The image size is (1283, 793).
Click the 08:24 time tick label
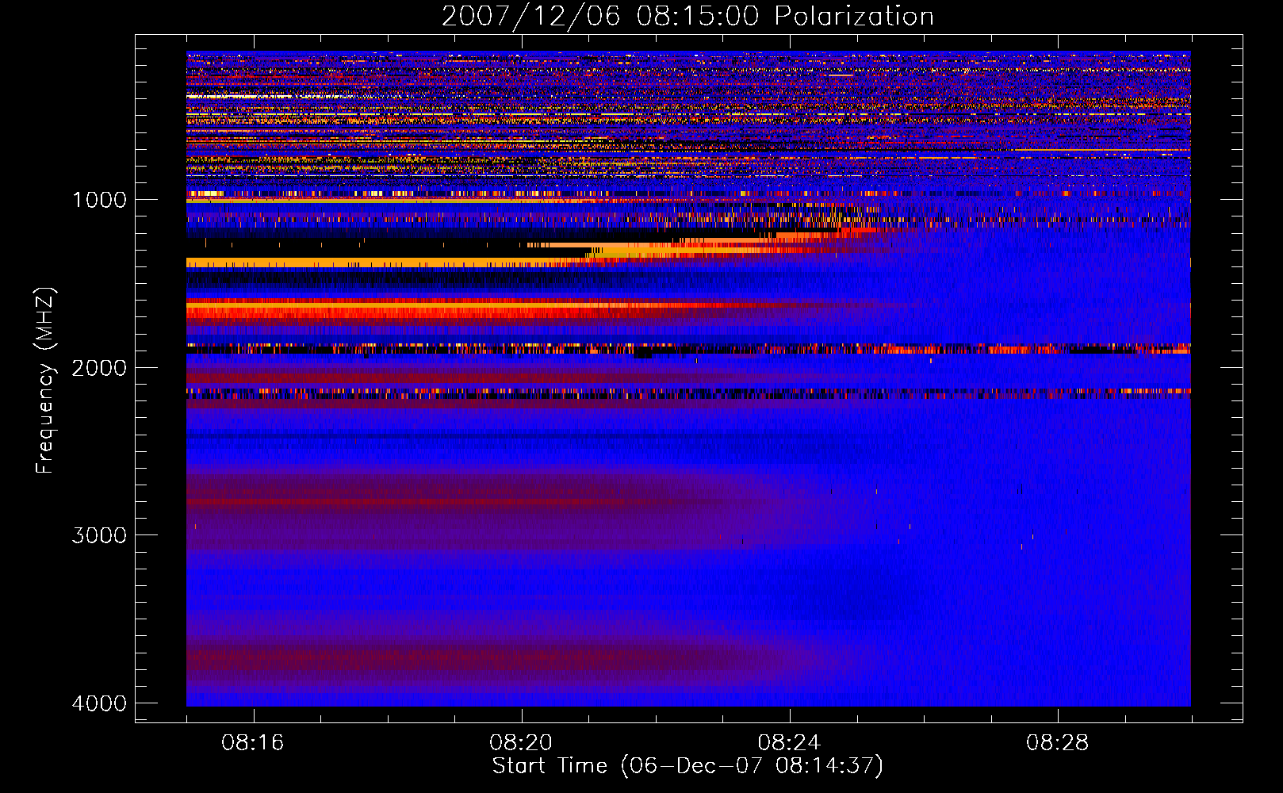(x=790, y=743)
